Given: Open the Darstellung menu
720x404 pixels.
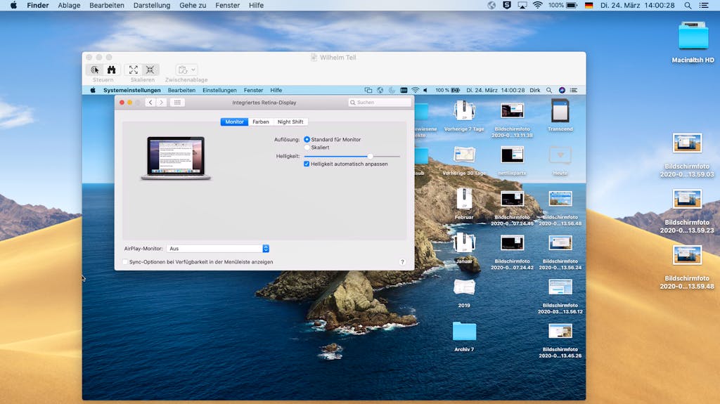Looking at the screenshot, I should (152, 6).
